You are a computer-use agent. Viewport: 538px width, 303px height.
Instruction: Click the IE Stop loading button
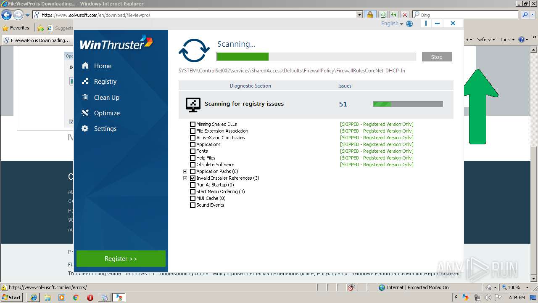pyautogui.click(x=405, y=15)
